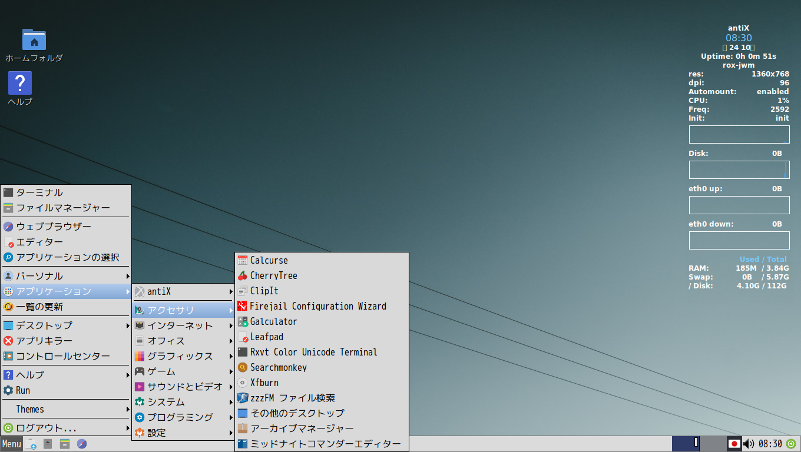Open アプリケーションの選択
Image resolution: width=801 pixels, height=452 pixels.
[66, 257]
